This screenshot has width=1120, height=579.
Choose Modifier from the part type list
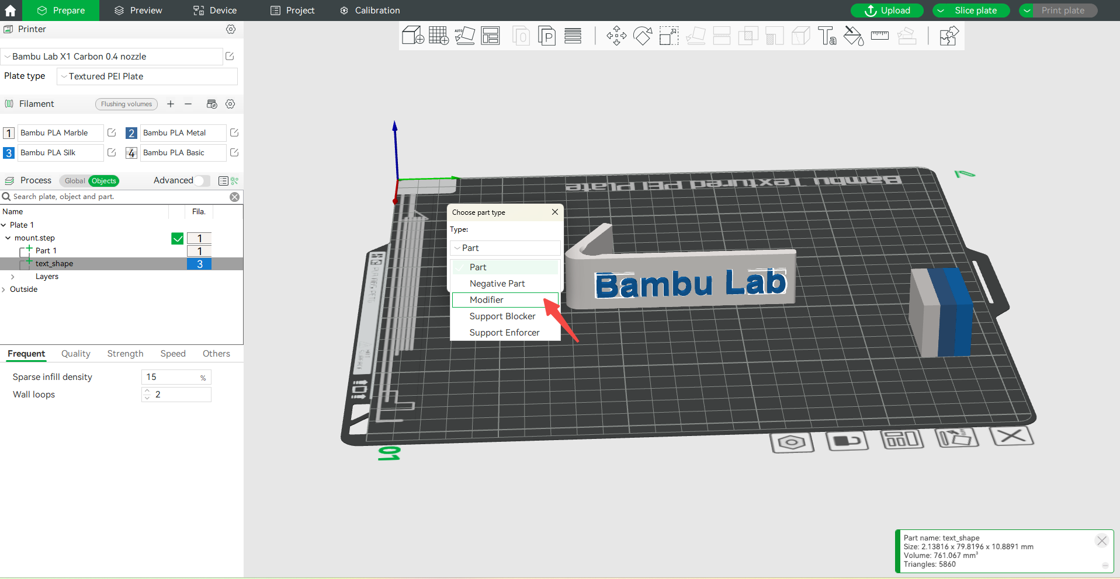pos(505,300)
